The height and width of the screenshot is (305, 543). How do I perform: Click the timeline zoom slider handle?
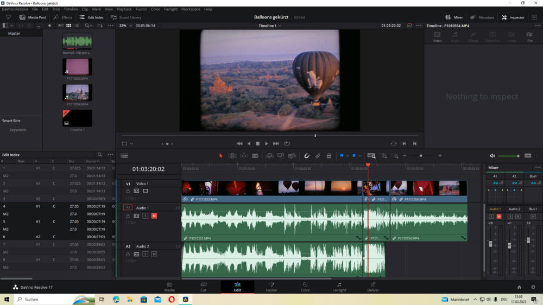pyautogui.click(x=421, y=156)
